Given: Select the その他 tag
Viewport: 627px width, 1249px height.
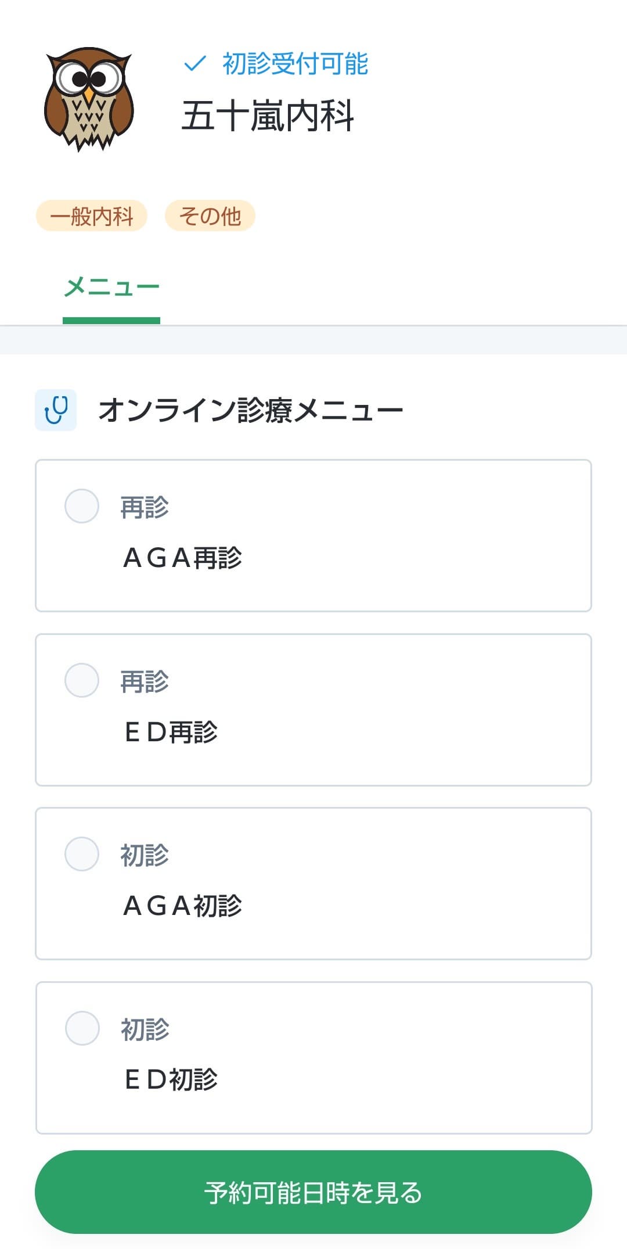Looking at the screenshot, I should [x=210, y=216].
